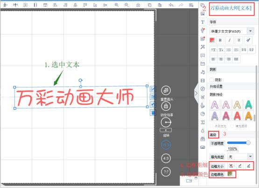Open the pie chart tool in sidebar
Viewport: 259px width, 188px height.
[x=203, y=114]
